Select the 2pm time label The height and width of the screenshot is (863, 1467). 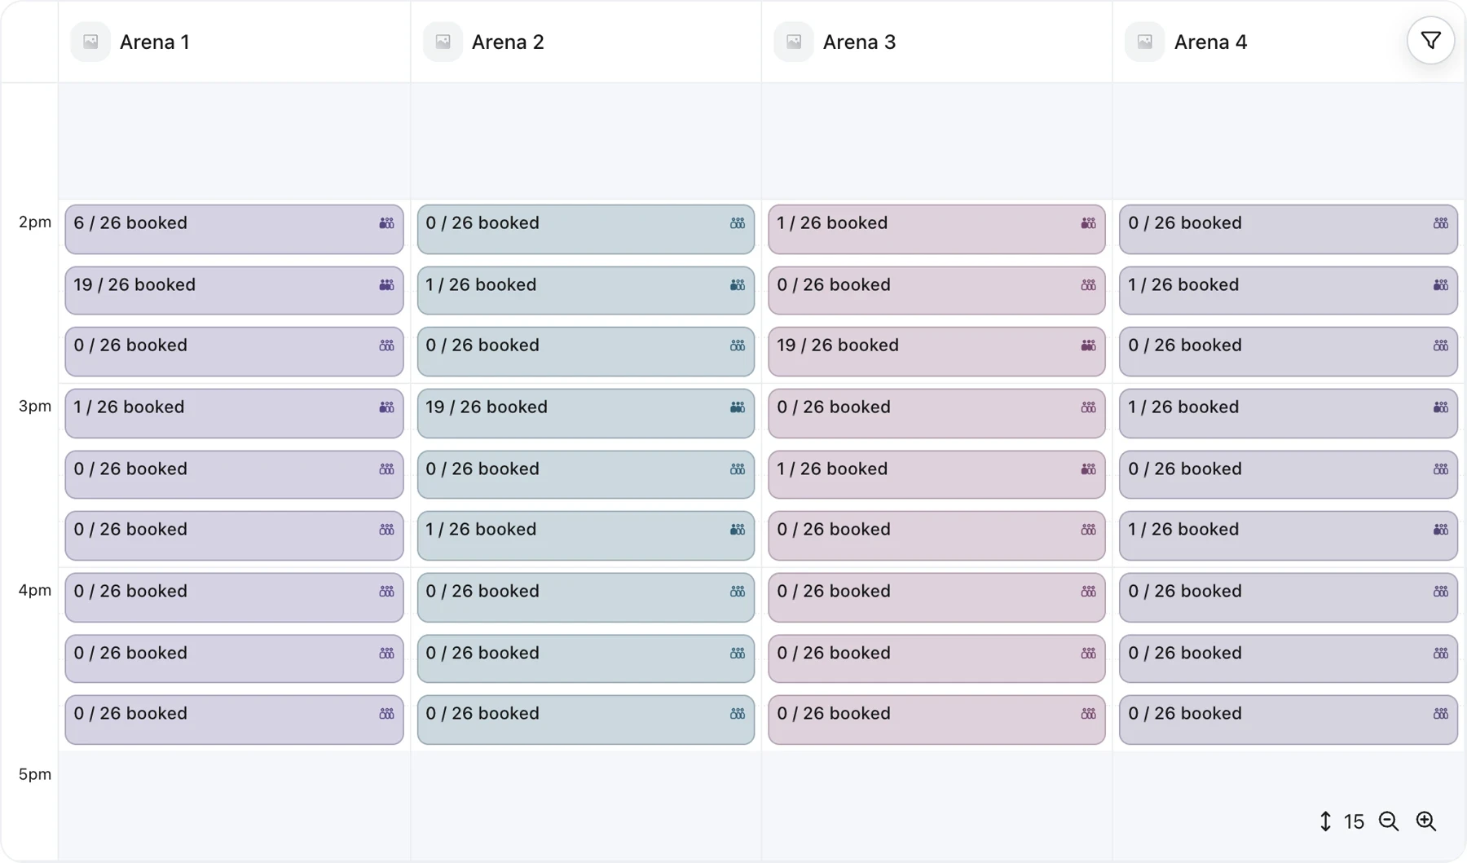point(35,222)
